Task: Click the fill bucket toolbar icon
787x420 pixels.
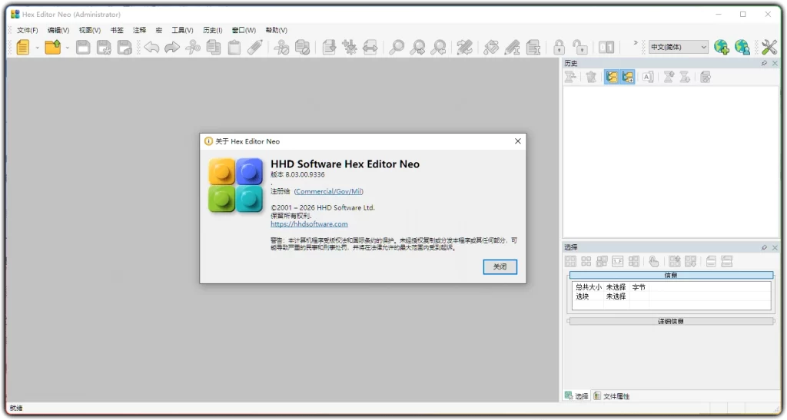Action: 491,47
